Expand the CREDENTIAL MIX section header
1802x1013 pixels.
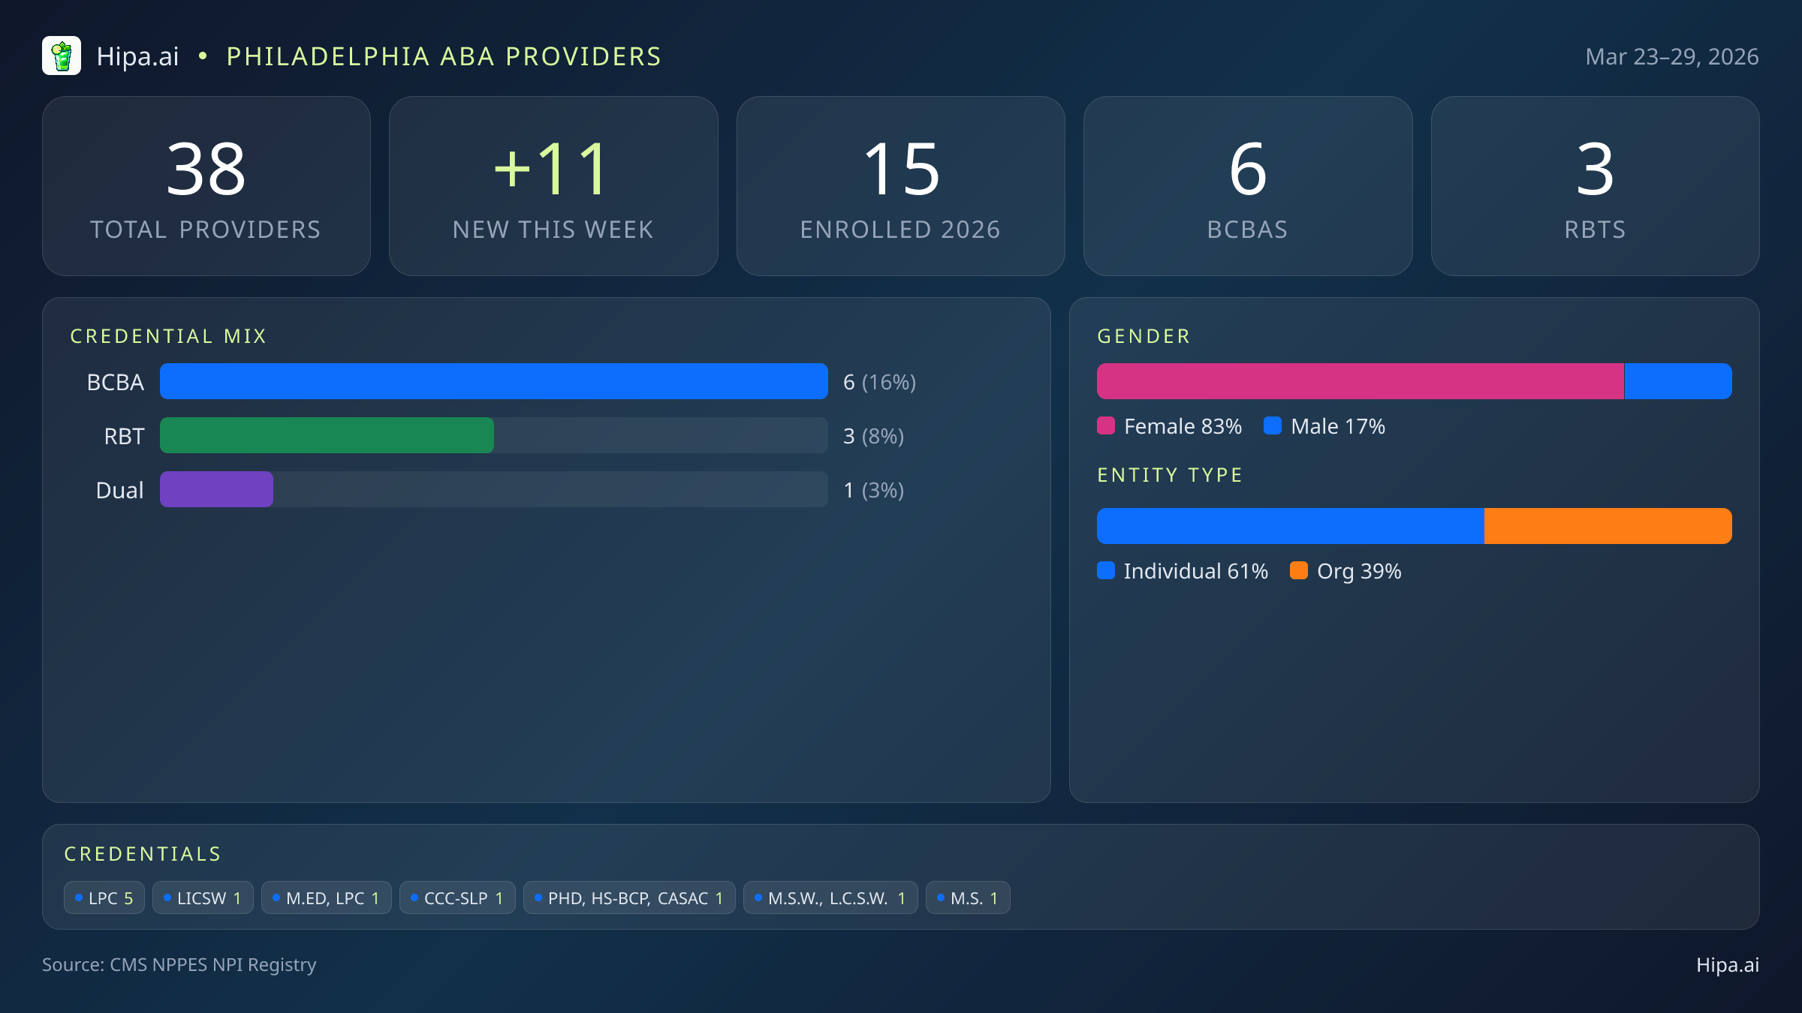tap(169, 336)
